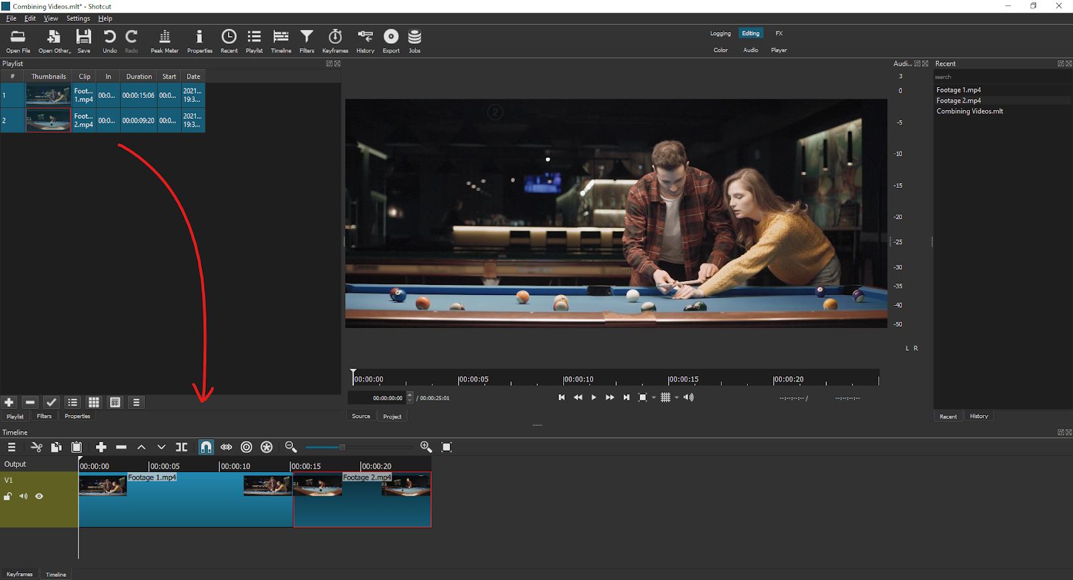Toggle timeline snapping magnet
This screenshot has height=580, width=1073.
[206, 447]
